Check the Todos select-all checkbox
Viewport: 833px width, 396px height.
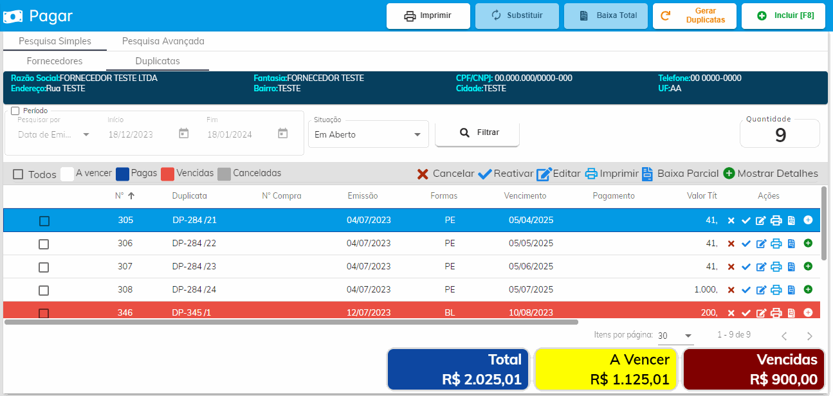[x=18, y=174]
